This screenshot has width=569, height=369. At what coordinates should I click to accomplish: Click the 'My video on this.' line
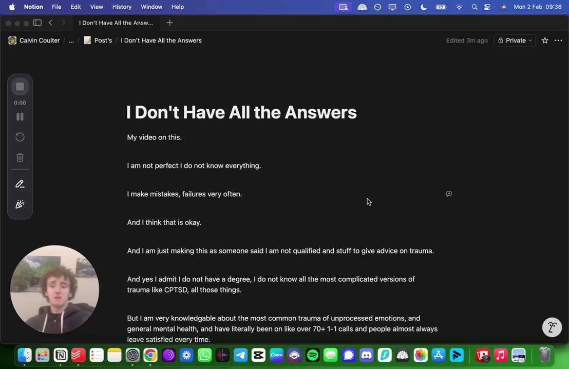click(x=154, y=137)
